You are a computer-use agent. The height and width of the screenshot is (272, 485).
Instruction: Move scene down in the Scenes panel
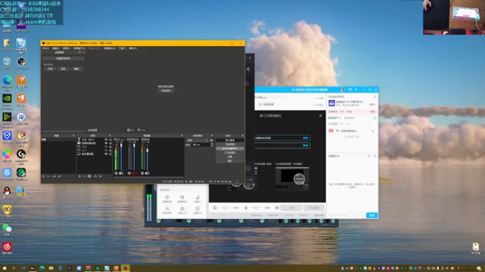click(59, 176)
